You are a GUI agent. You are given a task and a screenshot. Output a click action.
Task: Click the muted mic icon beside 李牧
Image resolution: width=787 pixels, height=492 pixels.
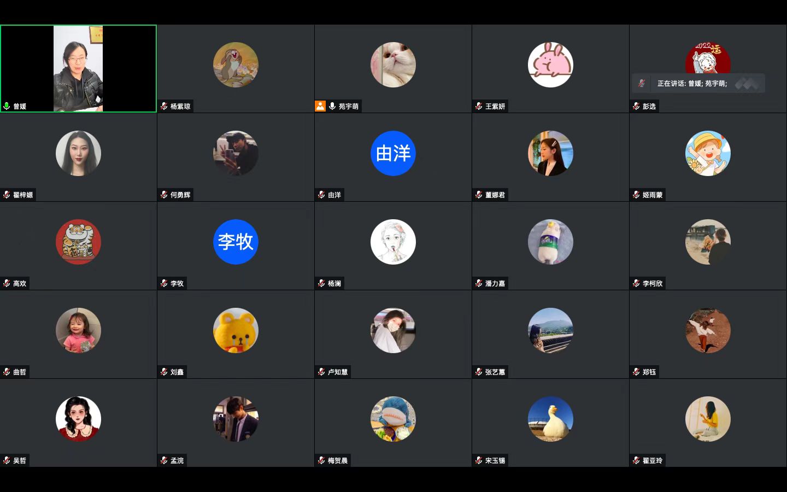[164, 283]
